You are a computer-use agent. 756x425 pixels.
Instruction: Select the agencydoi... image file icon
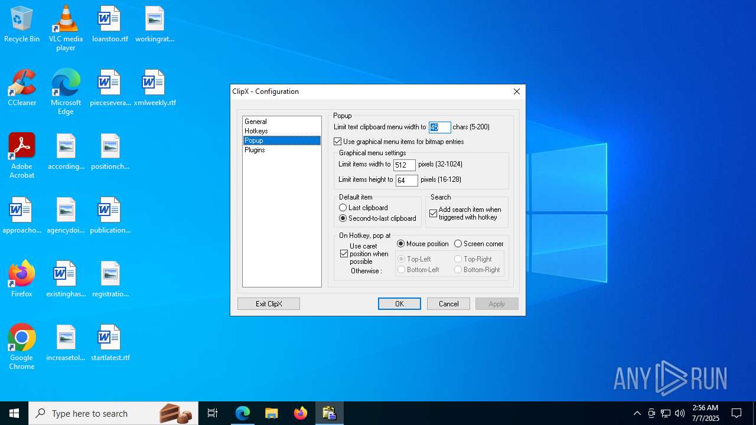(x=66, y=216)
